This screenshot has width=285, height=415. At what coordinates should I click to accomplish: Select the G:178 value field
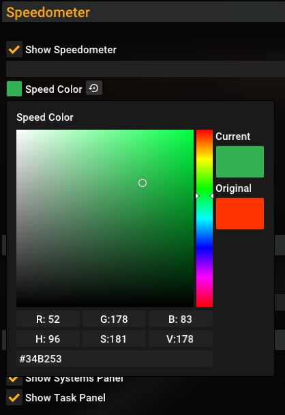pyautogui.click(x=114, y=319)
